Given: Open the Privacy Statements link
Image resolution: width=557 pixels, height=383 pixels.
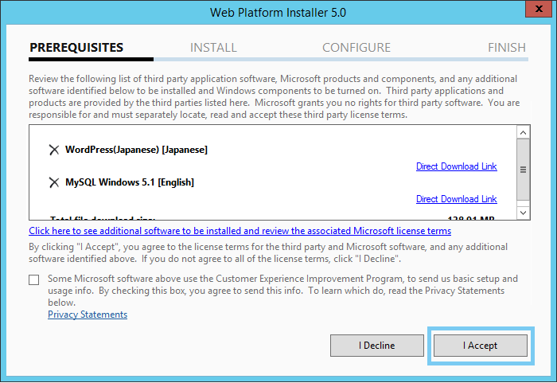Looking at the screenshot, I should click(88, 315).
